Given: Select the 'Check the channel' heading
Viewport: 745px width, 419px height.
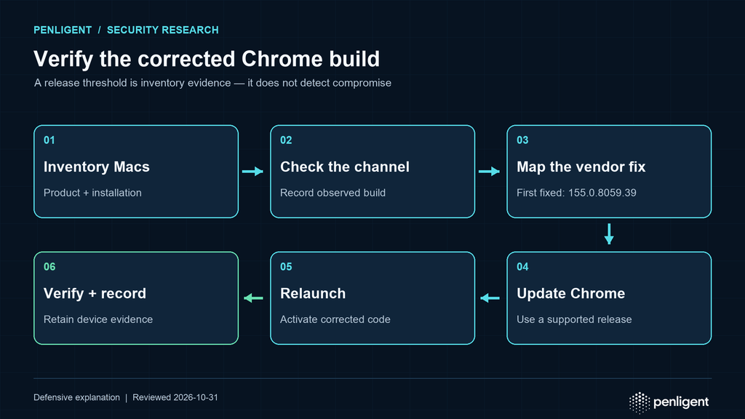Looking at the screenshot, I should (344, 167).
